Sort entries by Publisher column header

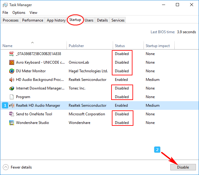76,46
